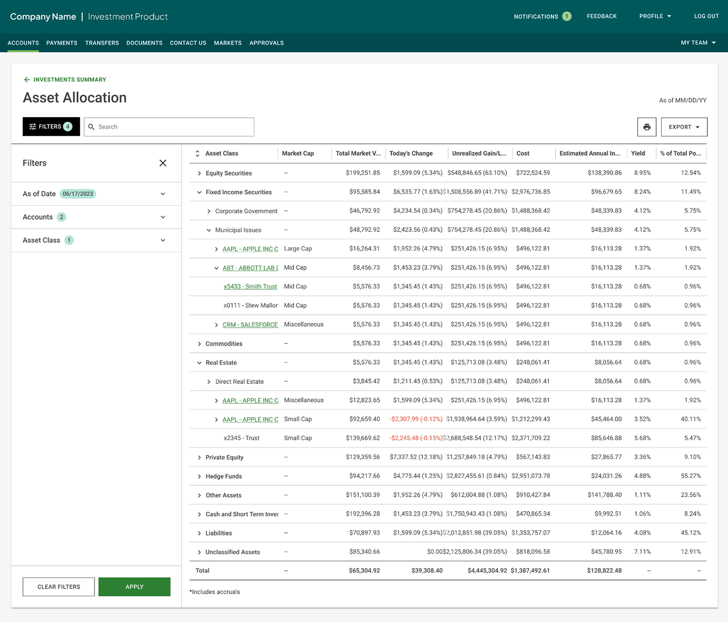This screenshot has width=728, height=622.
Task: Click the Cost column header
Action: click(523, 153)
